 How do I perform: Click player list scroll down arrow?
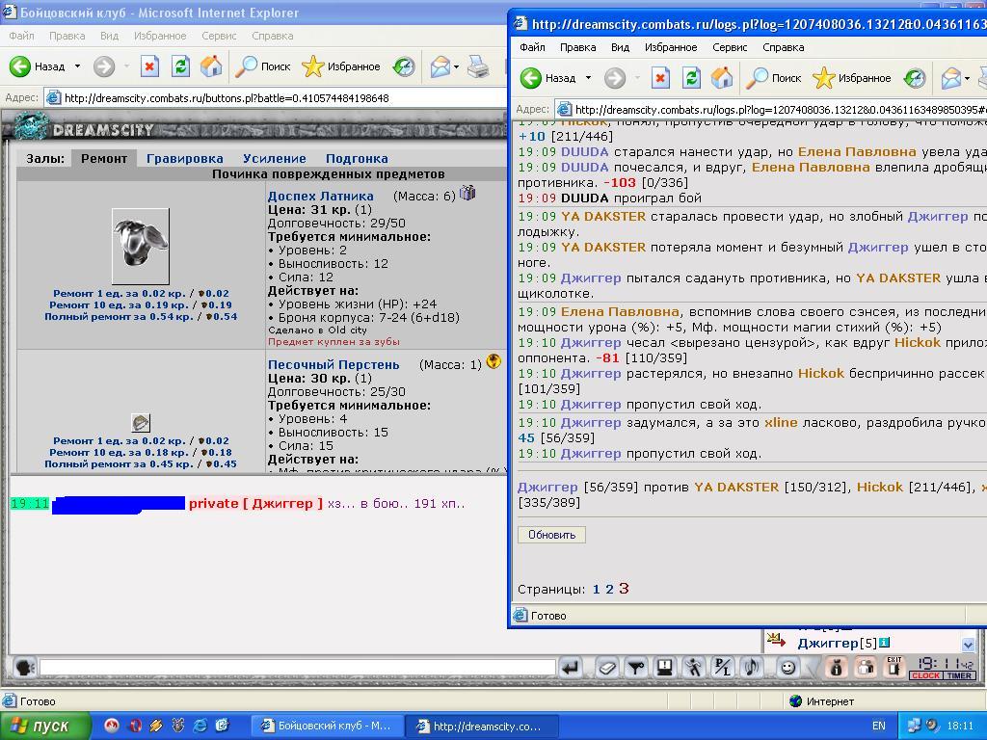coord(968,645)
